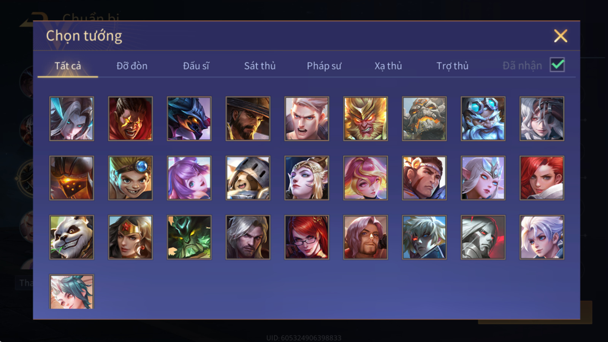Screen dimensions: 608x342
Task: Choose the cowboy hat gunslinger hero
Action: click(x=248, y=119)
